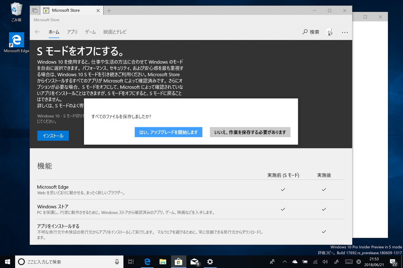Screen dimensions: 403x268
Task: Open Windows Ink Workspace from the tray
Action: click(x=336, y=261)
